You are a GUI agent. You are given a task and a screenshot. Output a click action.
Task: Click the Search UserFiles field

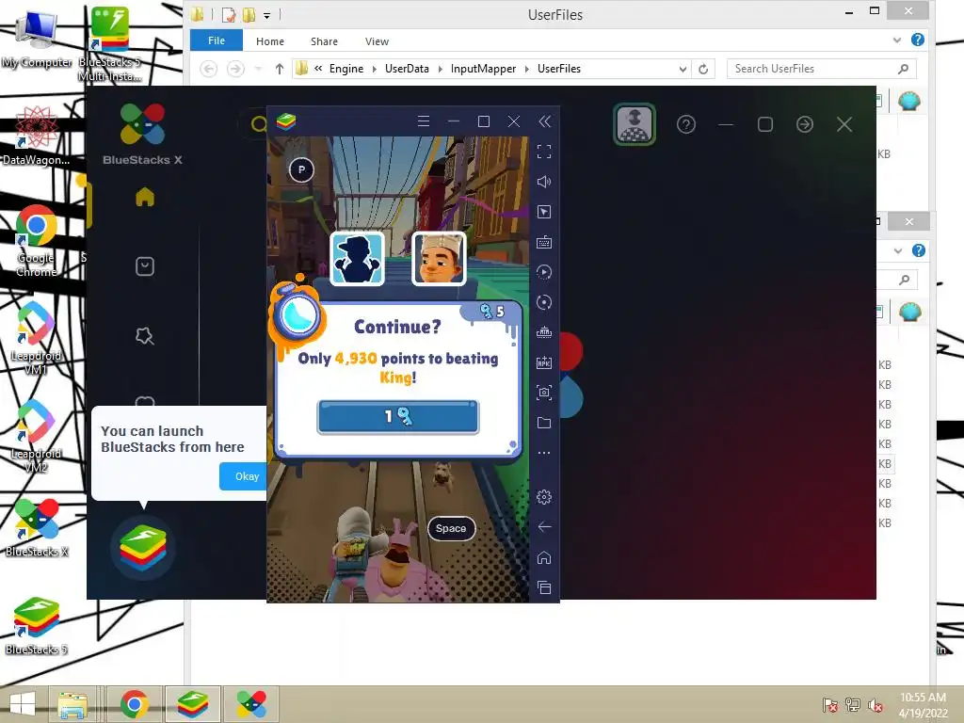tap(821, 69)
